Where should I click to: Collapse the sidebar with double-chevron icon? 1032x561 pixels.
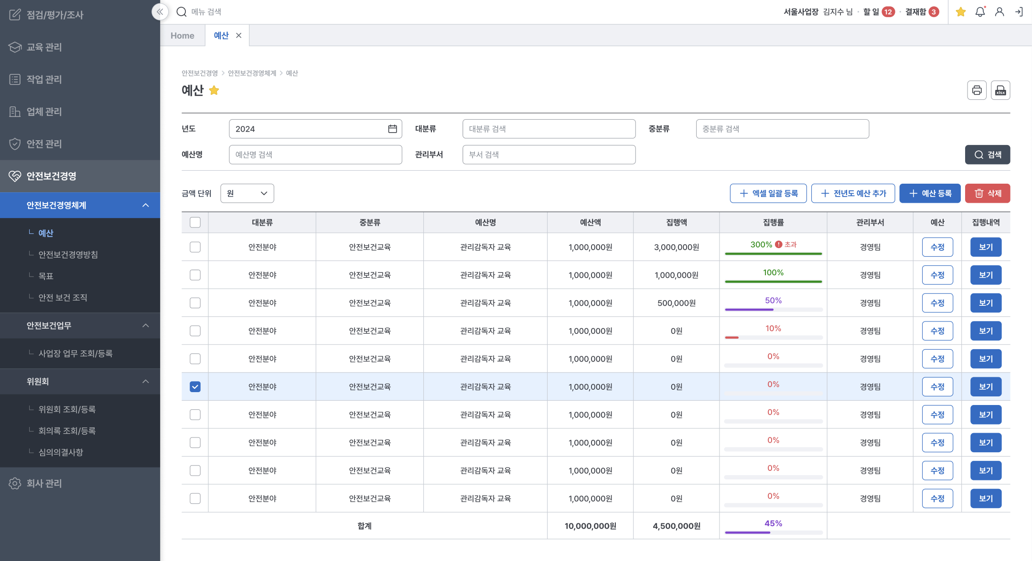[x=160, y=11]
